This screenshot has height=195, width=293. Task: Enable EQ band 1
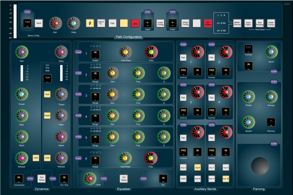click(78, 52)
